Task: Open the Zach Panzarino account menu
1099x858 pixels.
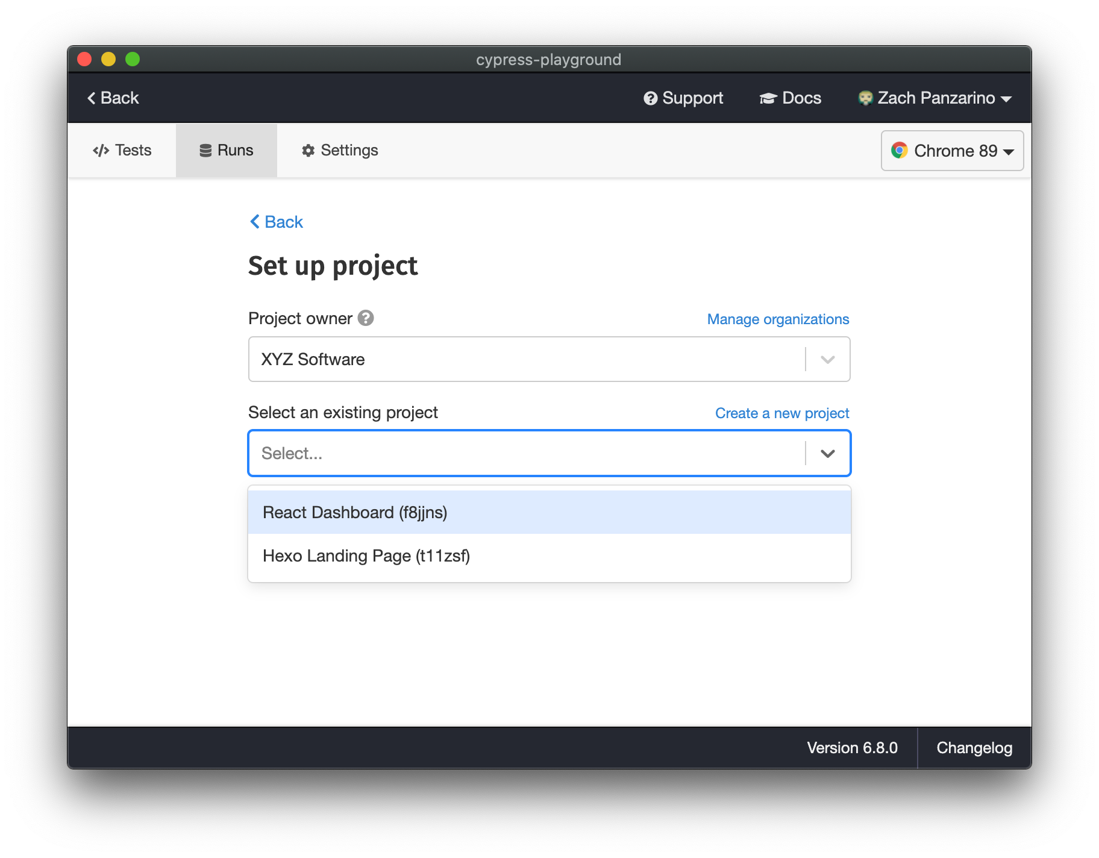Action: pyautogui.click(x=936, y=98)
